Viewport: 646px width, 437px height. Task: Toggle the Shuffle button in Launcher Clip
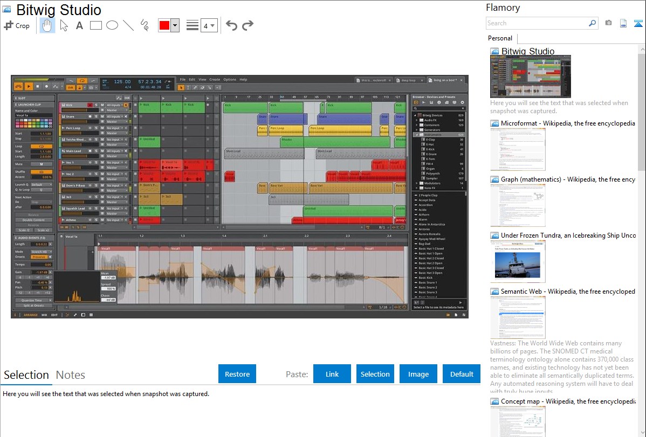42,172
